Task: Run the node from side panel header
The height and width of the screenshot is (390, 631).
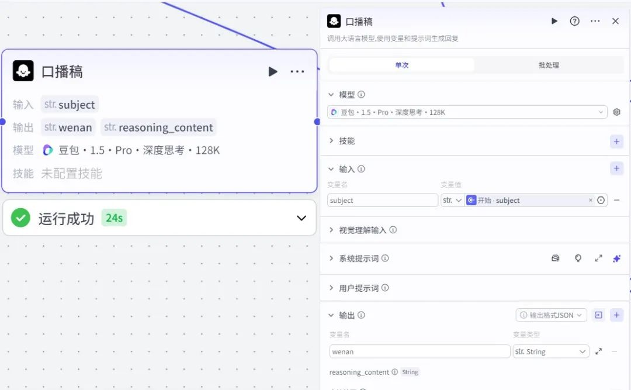Action: 554,21
